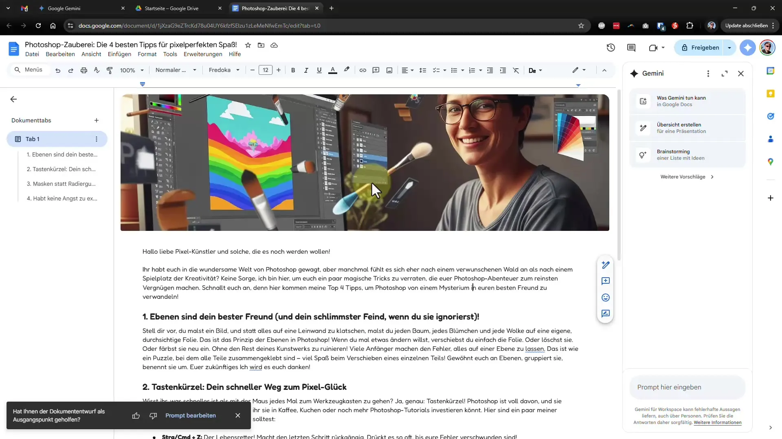
Task: Clear formatting of the selection
Action: pos(516,70)
